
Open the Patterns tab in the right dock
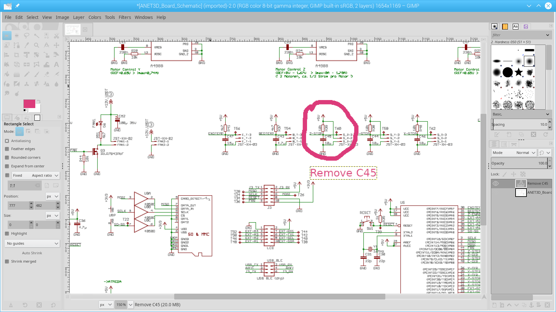pos(505,26)
